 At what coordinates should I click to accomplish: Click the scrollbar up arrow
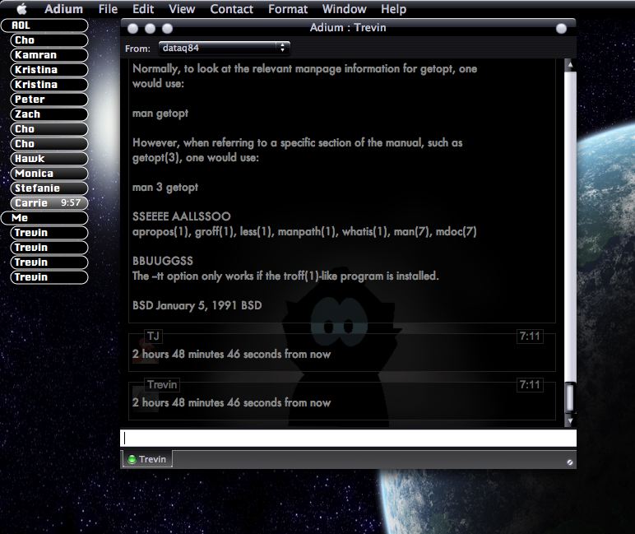click(570, 65)
